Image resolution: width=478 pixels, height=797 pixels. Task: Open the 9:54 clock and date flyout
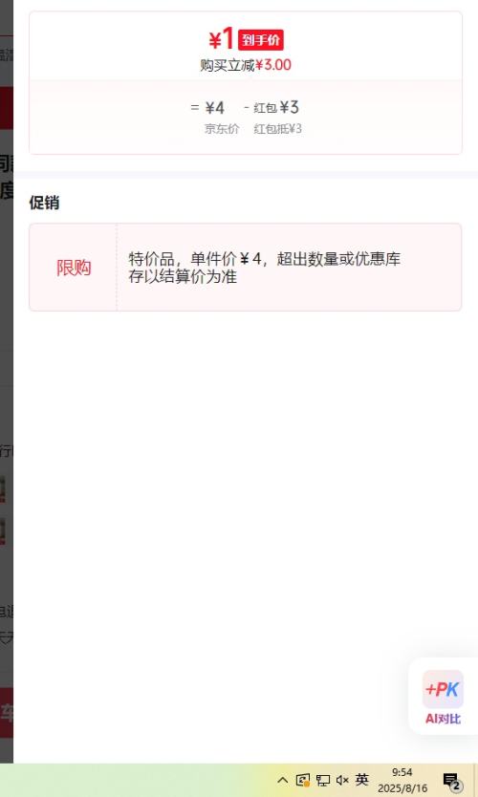(402, 780)
